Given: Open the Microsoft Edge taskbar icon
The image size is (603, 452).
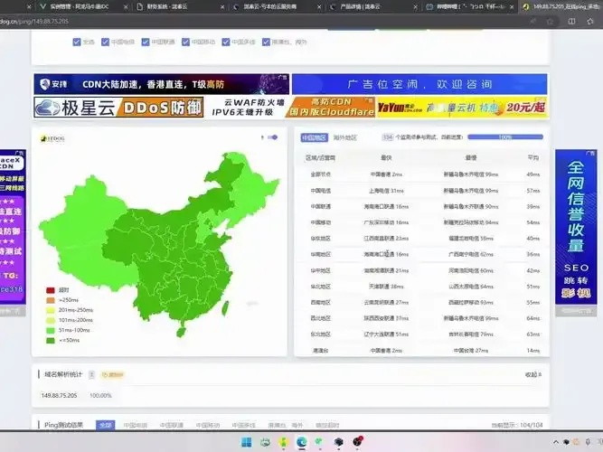Looking at the screenshot, I should pos(302,442).
